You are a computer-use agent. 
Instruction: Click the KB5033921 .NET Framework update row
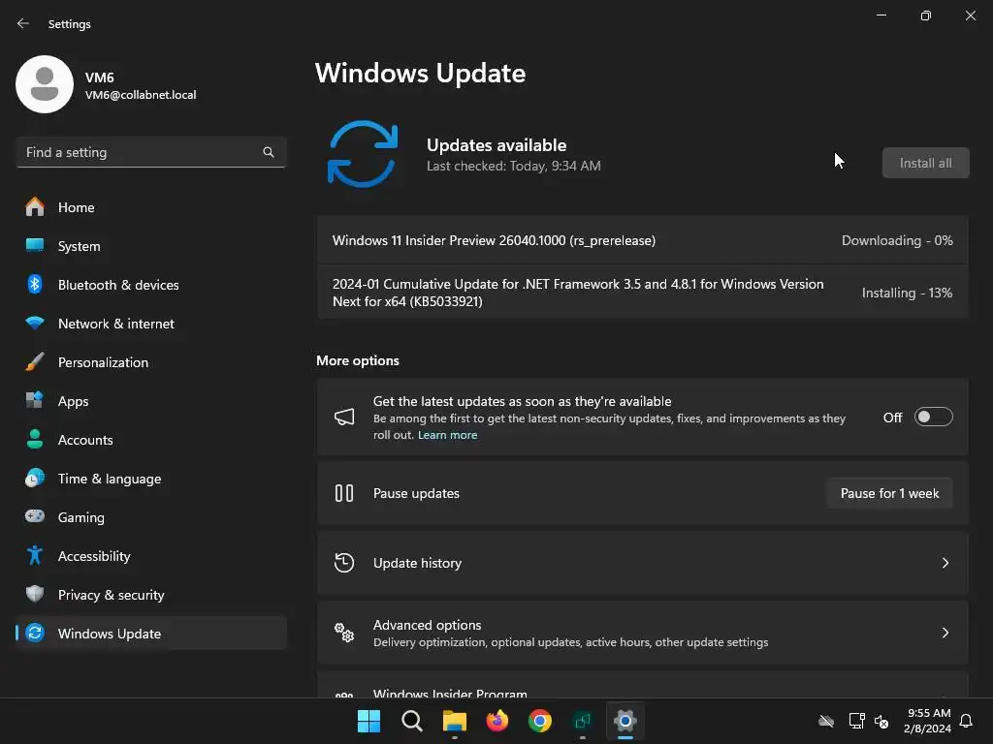click(642, 293)
